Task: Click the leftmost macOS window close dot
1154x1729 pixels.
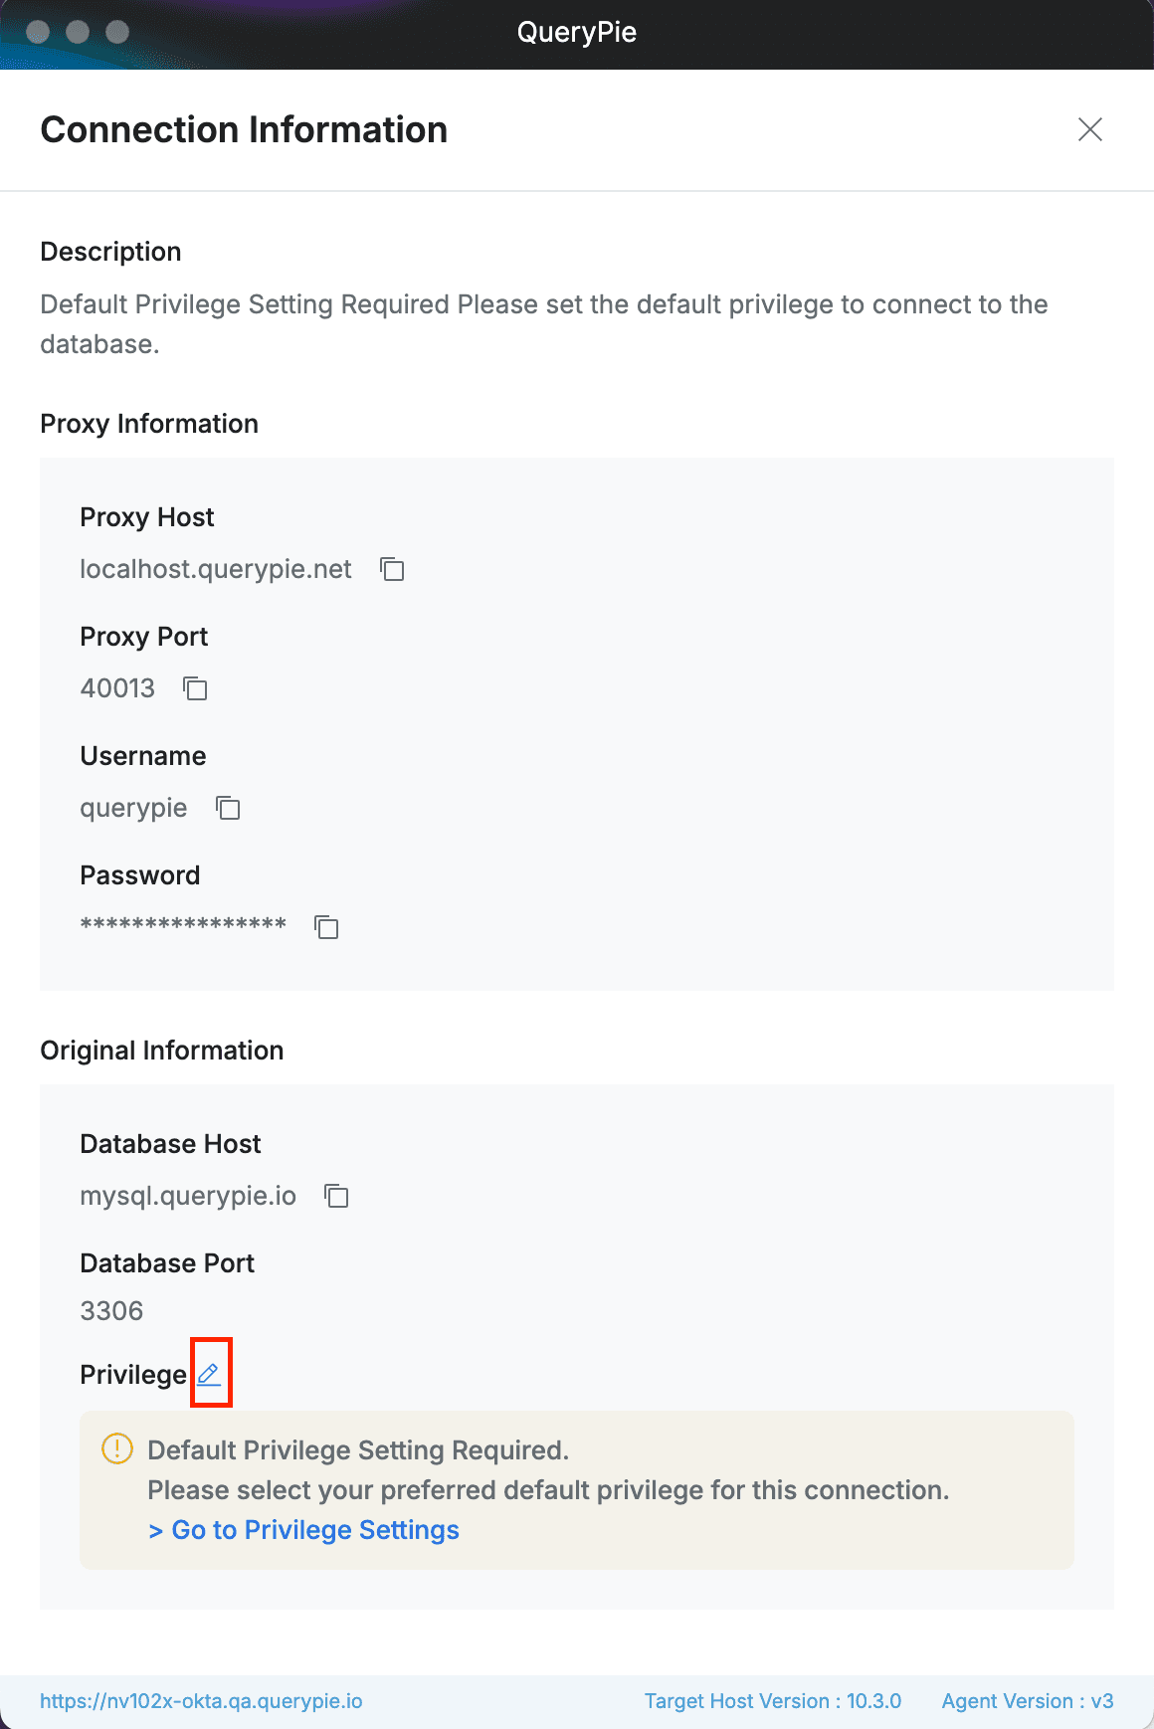Action: [x=38, y=32]
